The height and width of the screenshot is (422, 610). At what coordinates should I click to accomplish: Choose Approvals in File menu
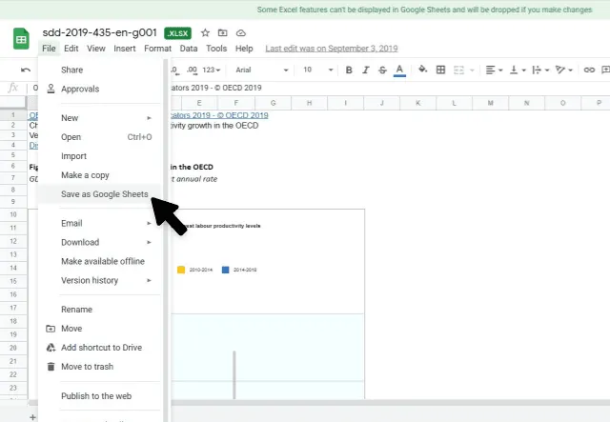tap(101, 89)
